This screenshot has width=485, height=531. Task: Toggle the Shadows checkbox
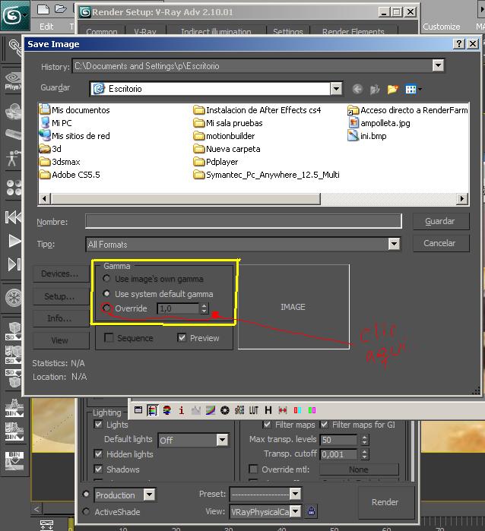pyautogui.click(x=98, y=469)
